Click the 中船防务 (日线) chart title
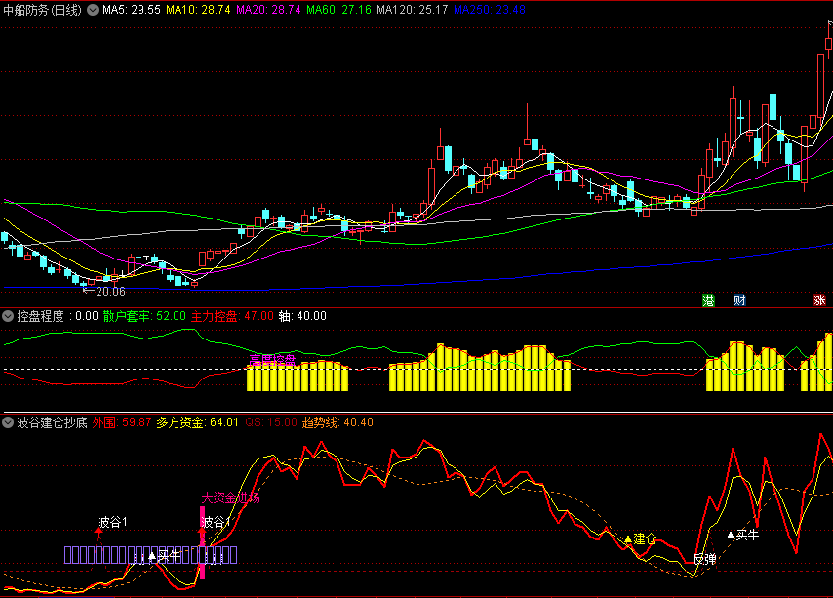 pos(43,10)
